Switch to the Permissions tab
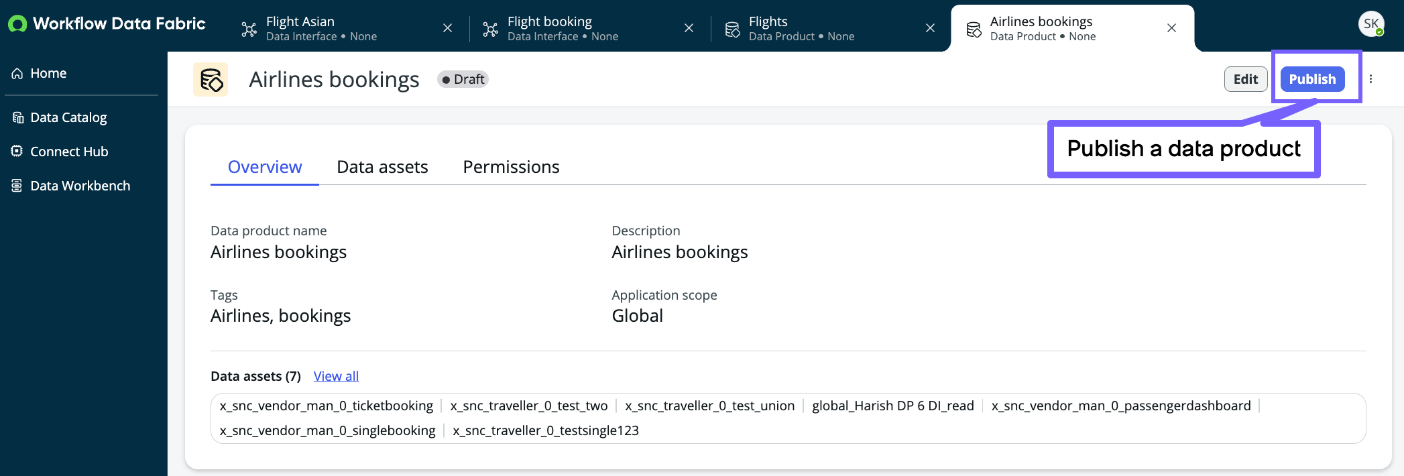The width and height of the screenshot is (1404, 476). [x=511, y=167]
